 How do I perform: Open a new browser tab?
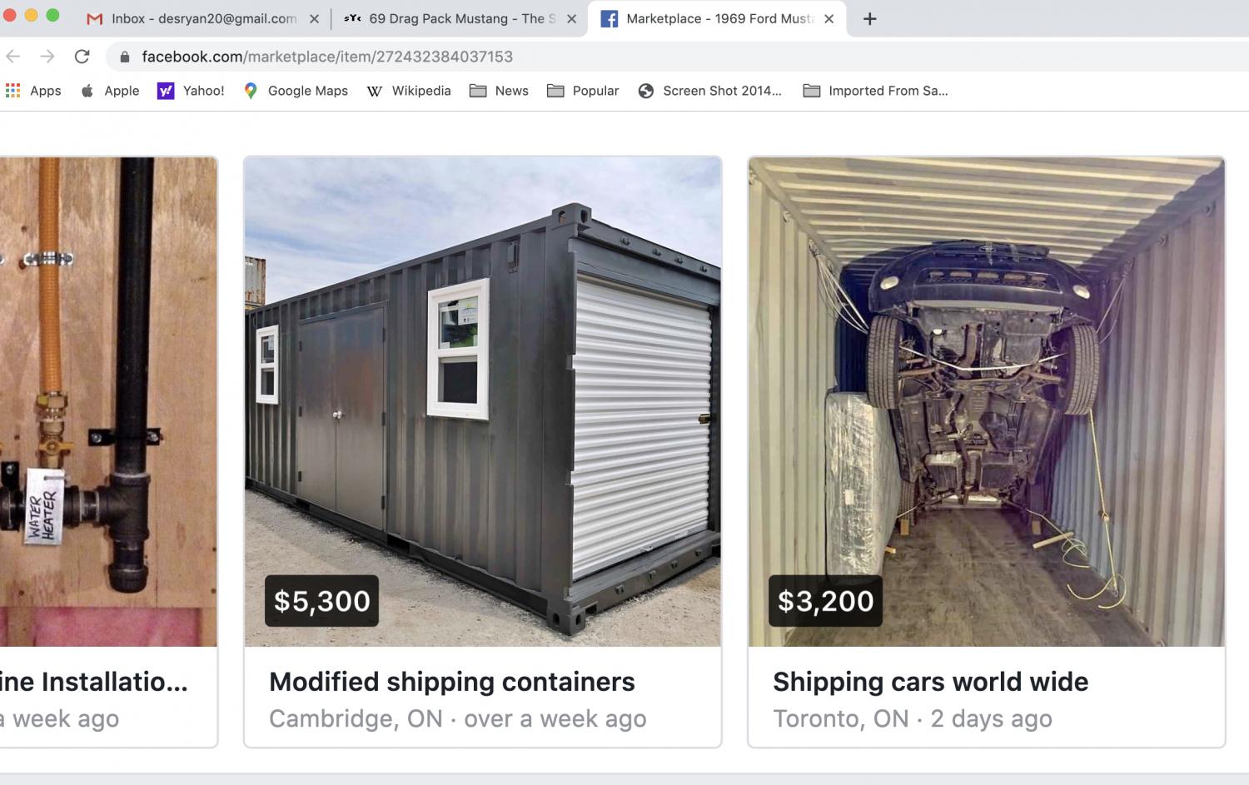[x=869, y=19]
